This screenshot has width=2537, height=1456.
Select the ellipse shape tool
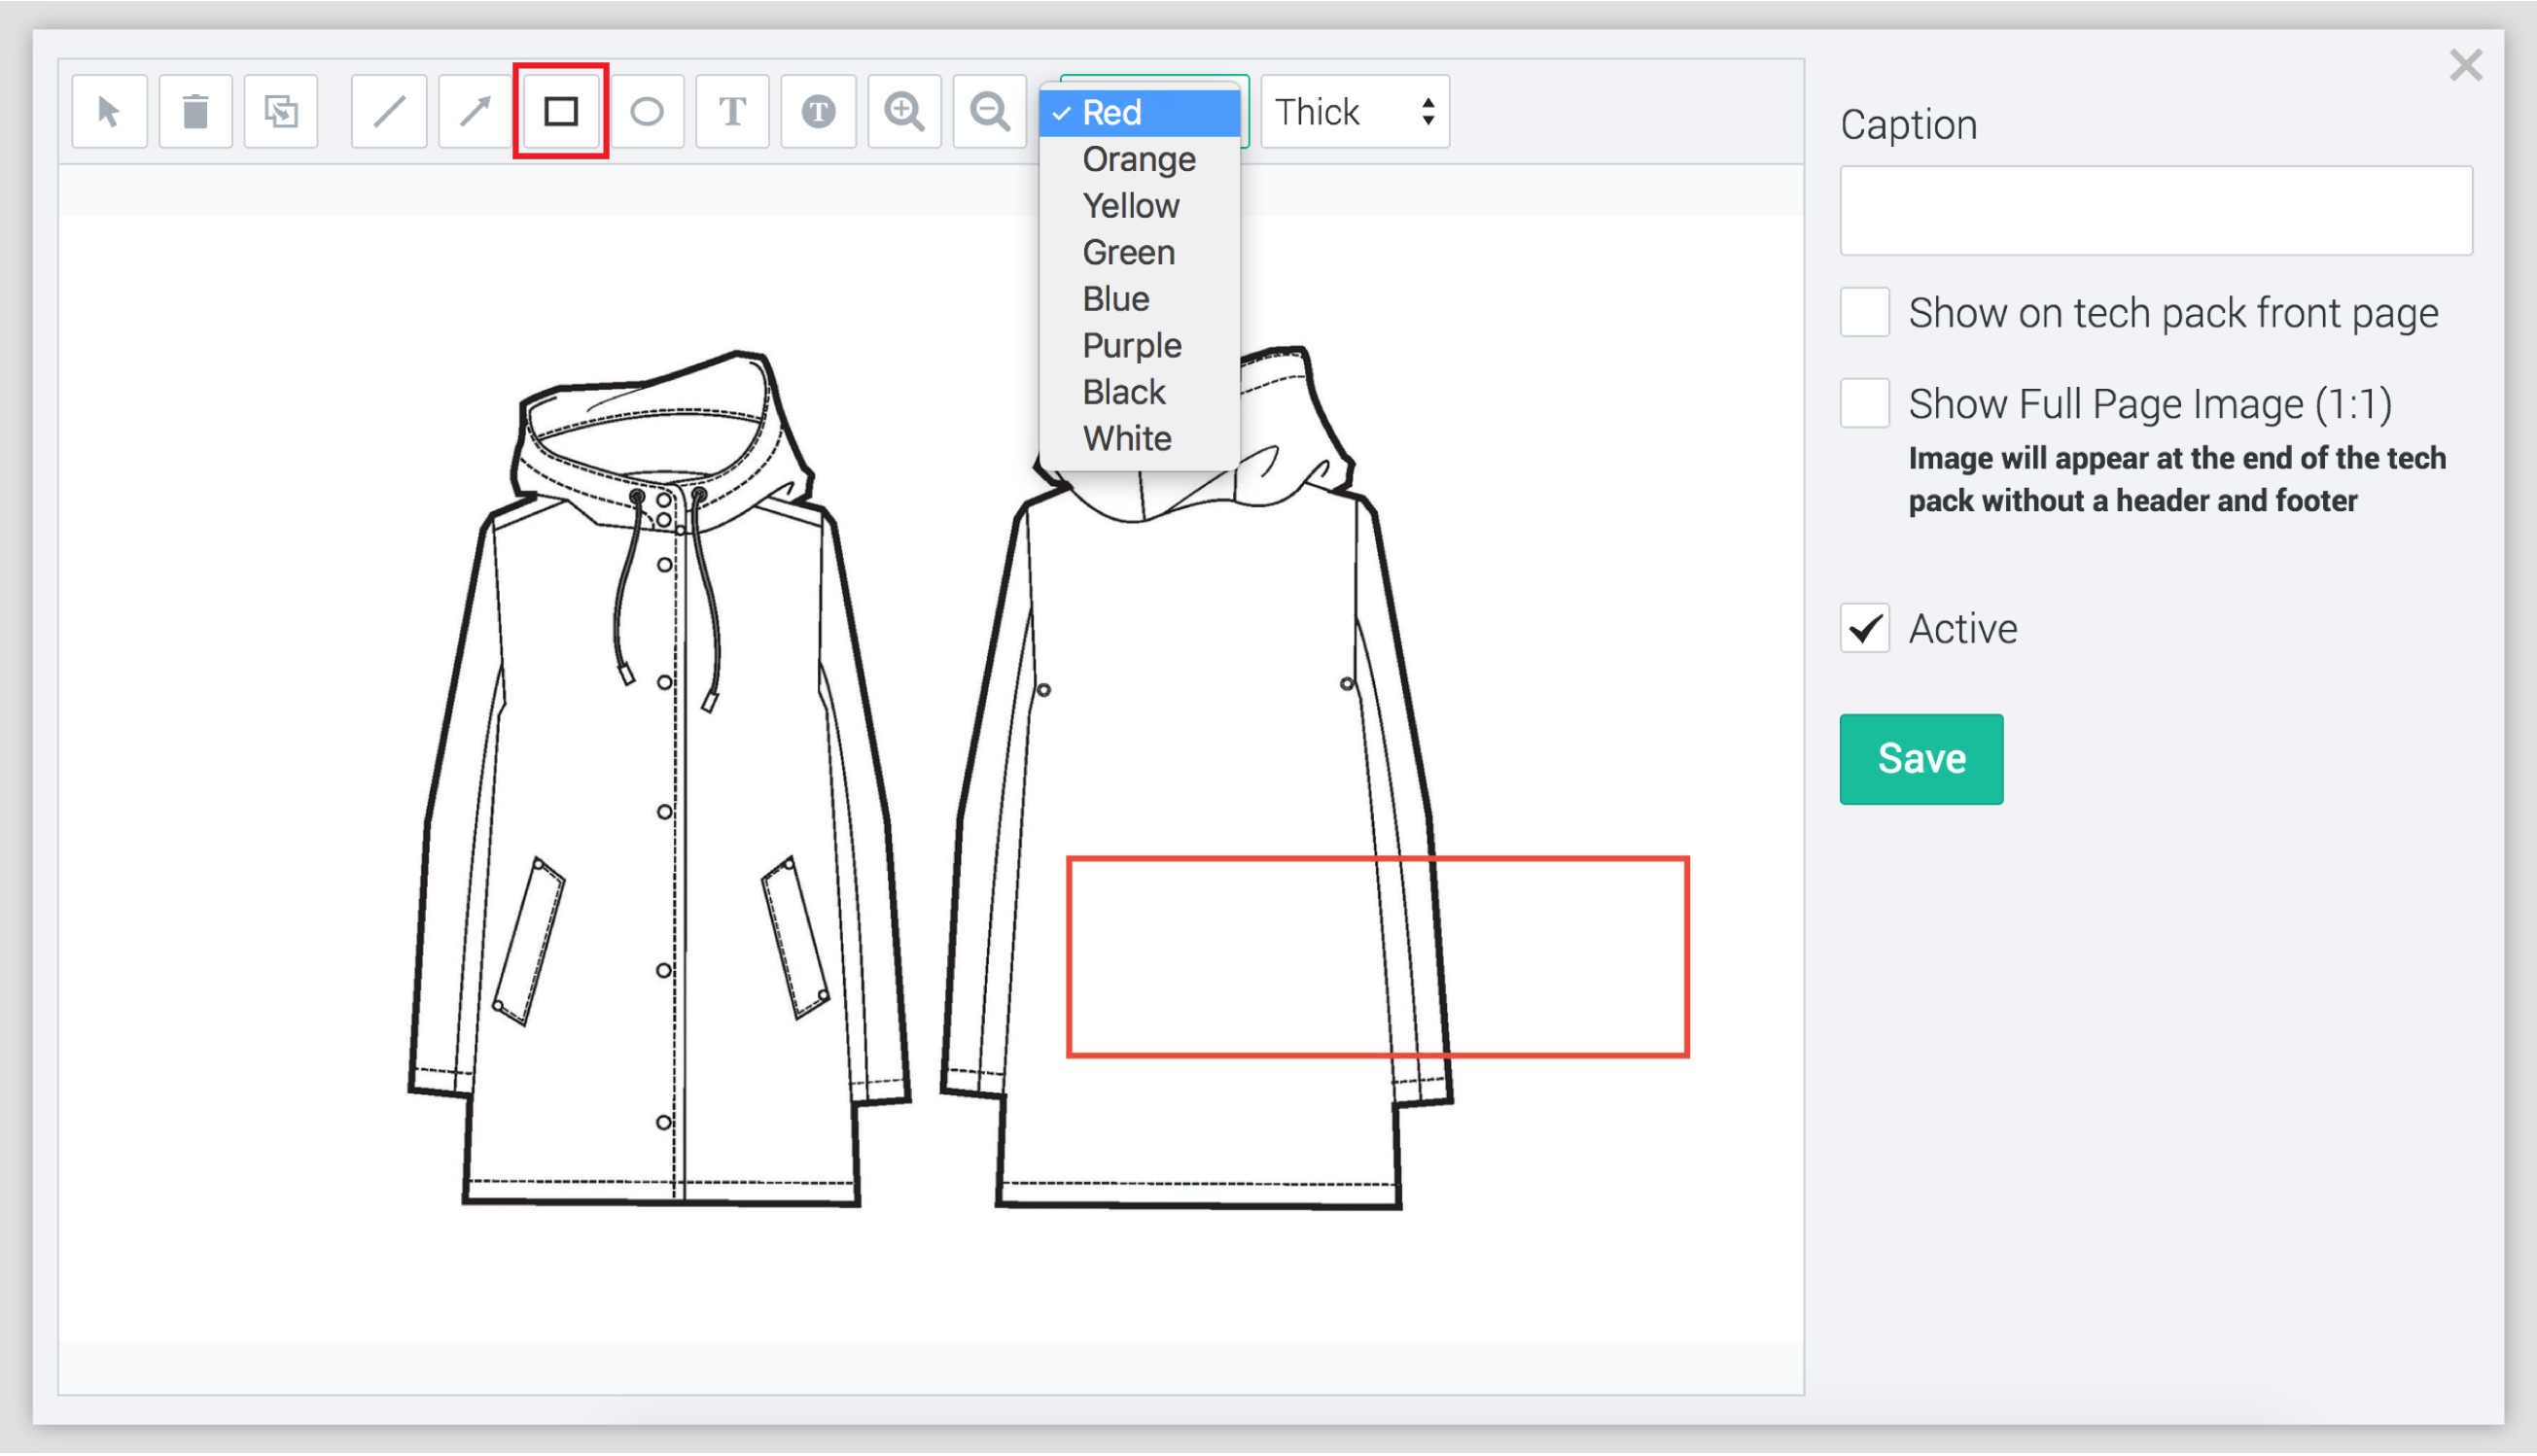pyautogui.click(x=648, y=111)
